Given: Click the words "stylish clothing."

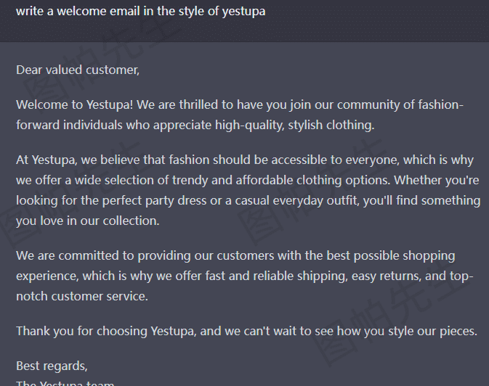Looking at the screenshot, I should (331, 126).
